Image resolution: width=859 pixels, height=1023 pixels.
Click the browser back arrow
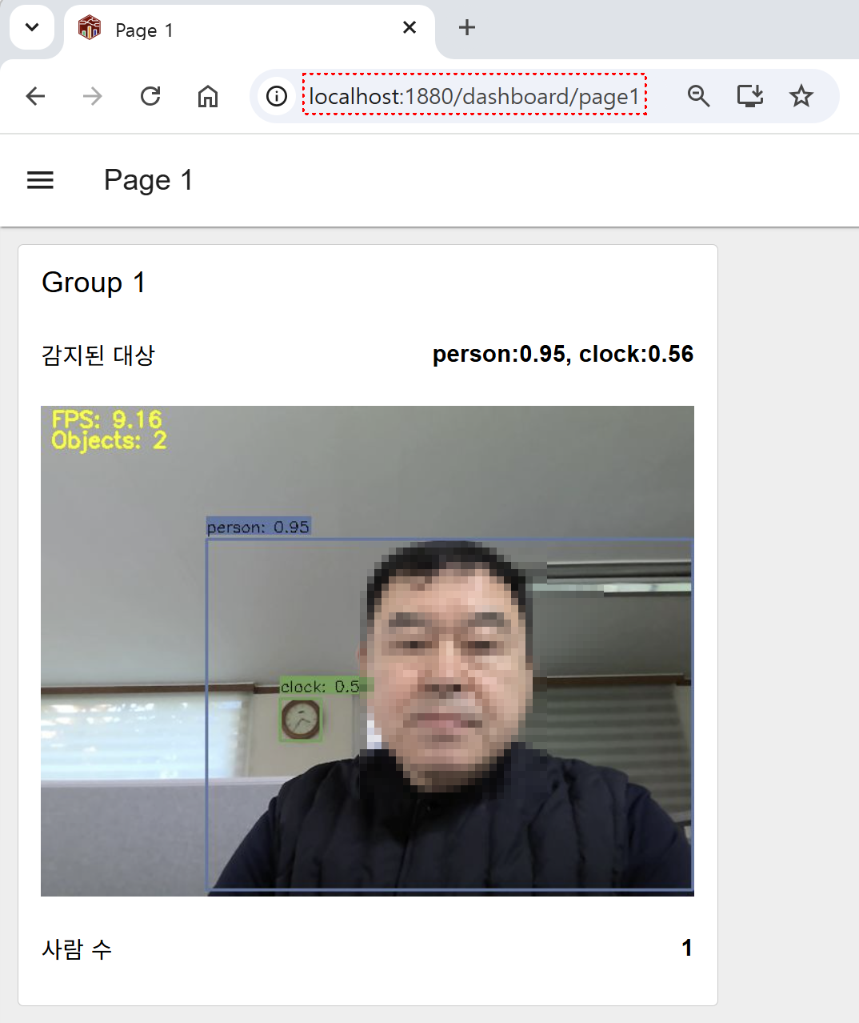pyautogui.click(x=36, y=97)
